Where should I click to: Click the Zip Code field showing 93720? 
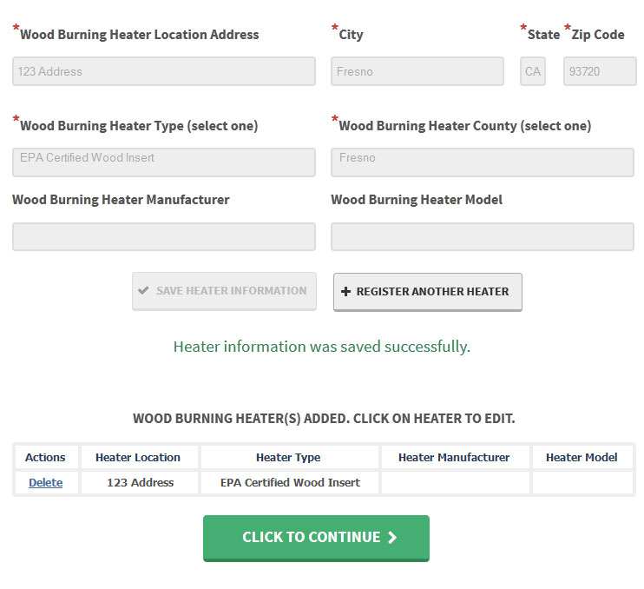click(x=600, y=71)
